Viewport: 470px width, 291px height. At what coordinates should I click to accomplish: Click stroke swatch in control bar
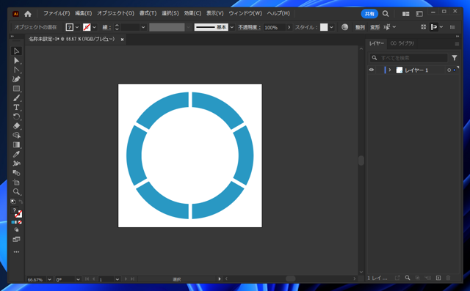[87, 27]
